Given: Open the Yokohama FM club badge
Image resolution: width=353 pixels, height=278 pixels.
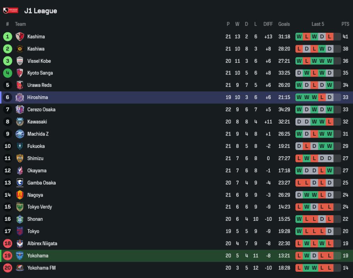Looking at the screenshot, I should coord(20,268).
